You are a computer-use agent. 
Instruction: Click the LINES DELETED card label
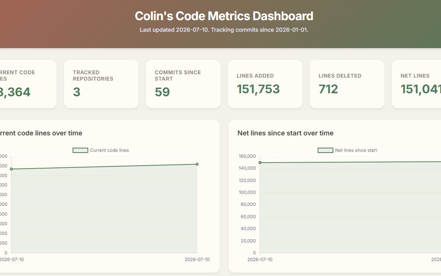[340, 76]
